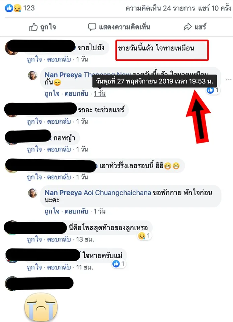Like (ถูกใจ) the รถอะ จะช่วยแชร์ comment
The height and width of the screenshot is (322, 233).
coord(34,121)
